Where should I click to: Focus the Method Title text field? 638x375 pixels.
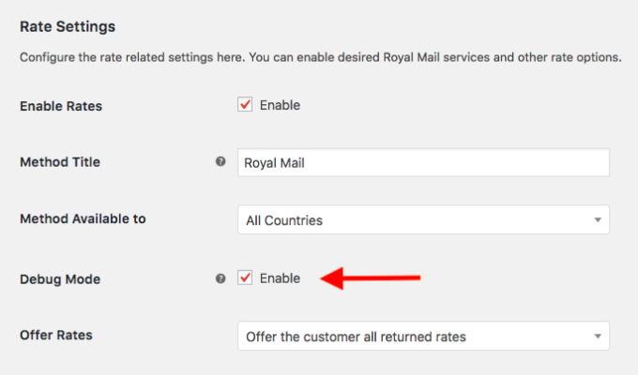(423, 163)
